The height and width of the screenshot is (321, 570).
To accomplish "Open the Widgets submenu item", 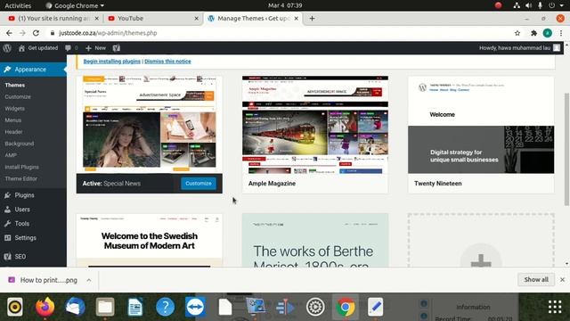I will [15, 109].
